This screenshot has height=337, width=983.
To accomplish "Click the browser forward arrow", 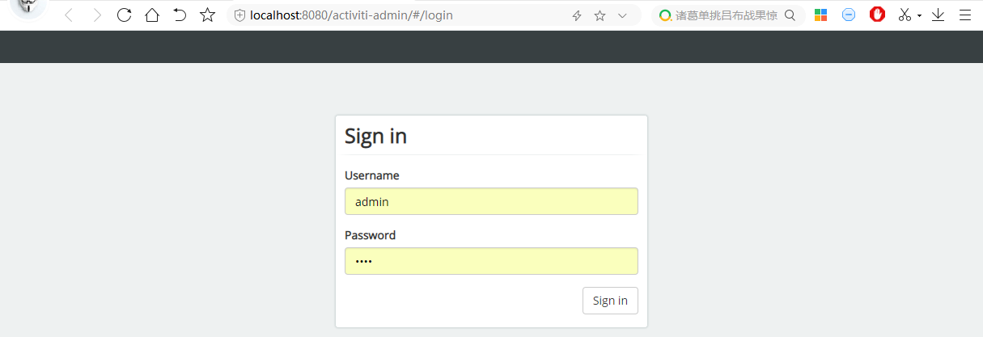I will coord(97,15).
